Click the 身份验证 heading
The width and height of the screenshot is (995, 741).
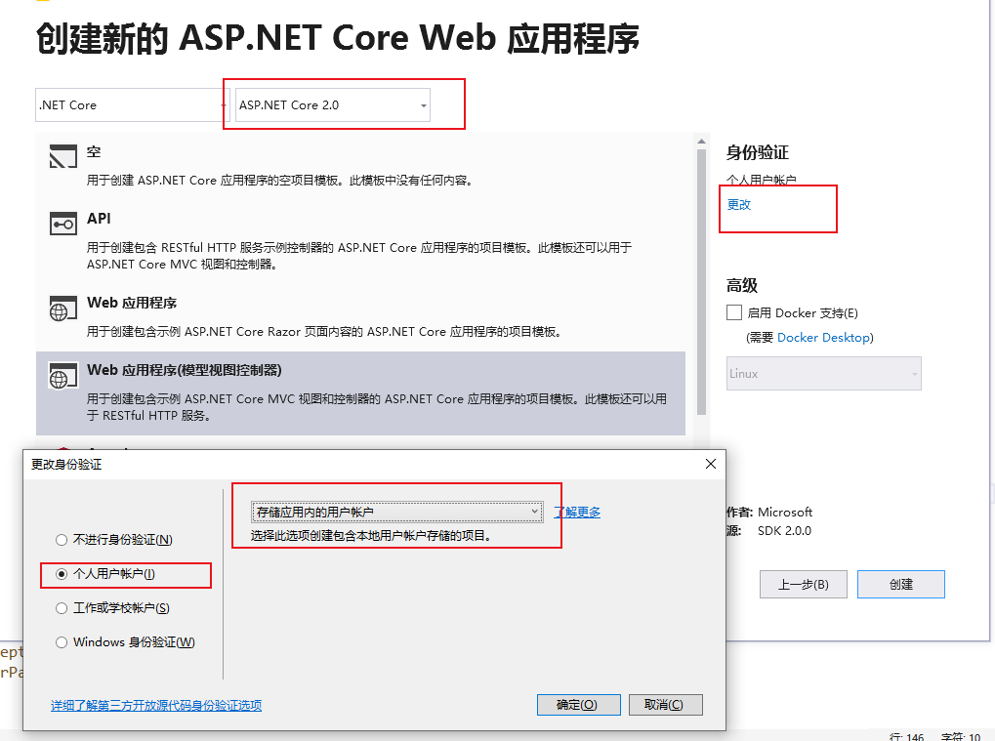click(758, 153)
